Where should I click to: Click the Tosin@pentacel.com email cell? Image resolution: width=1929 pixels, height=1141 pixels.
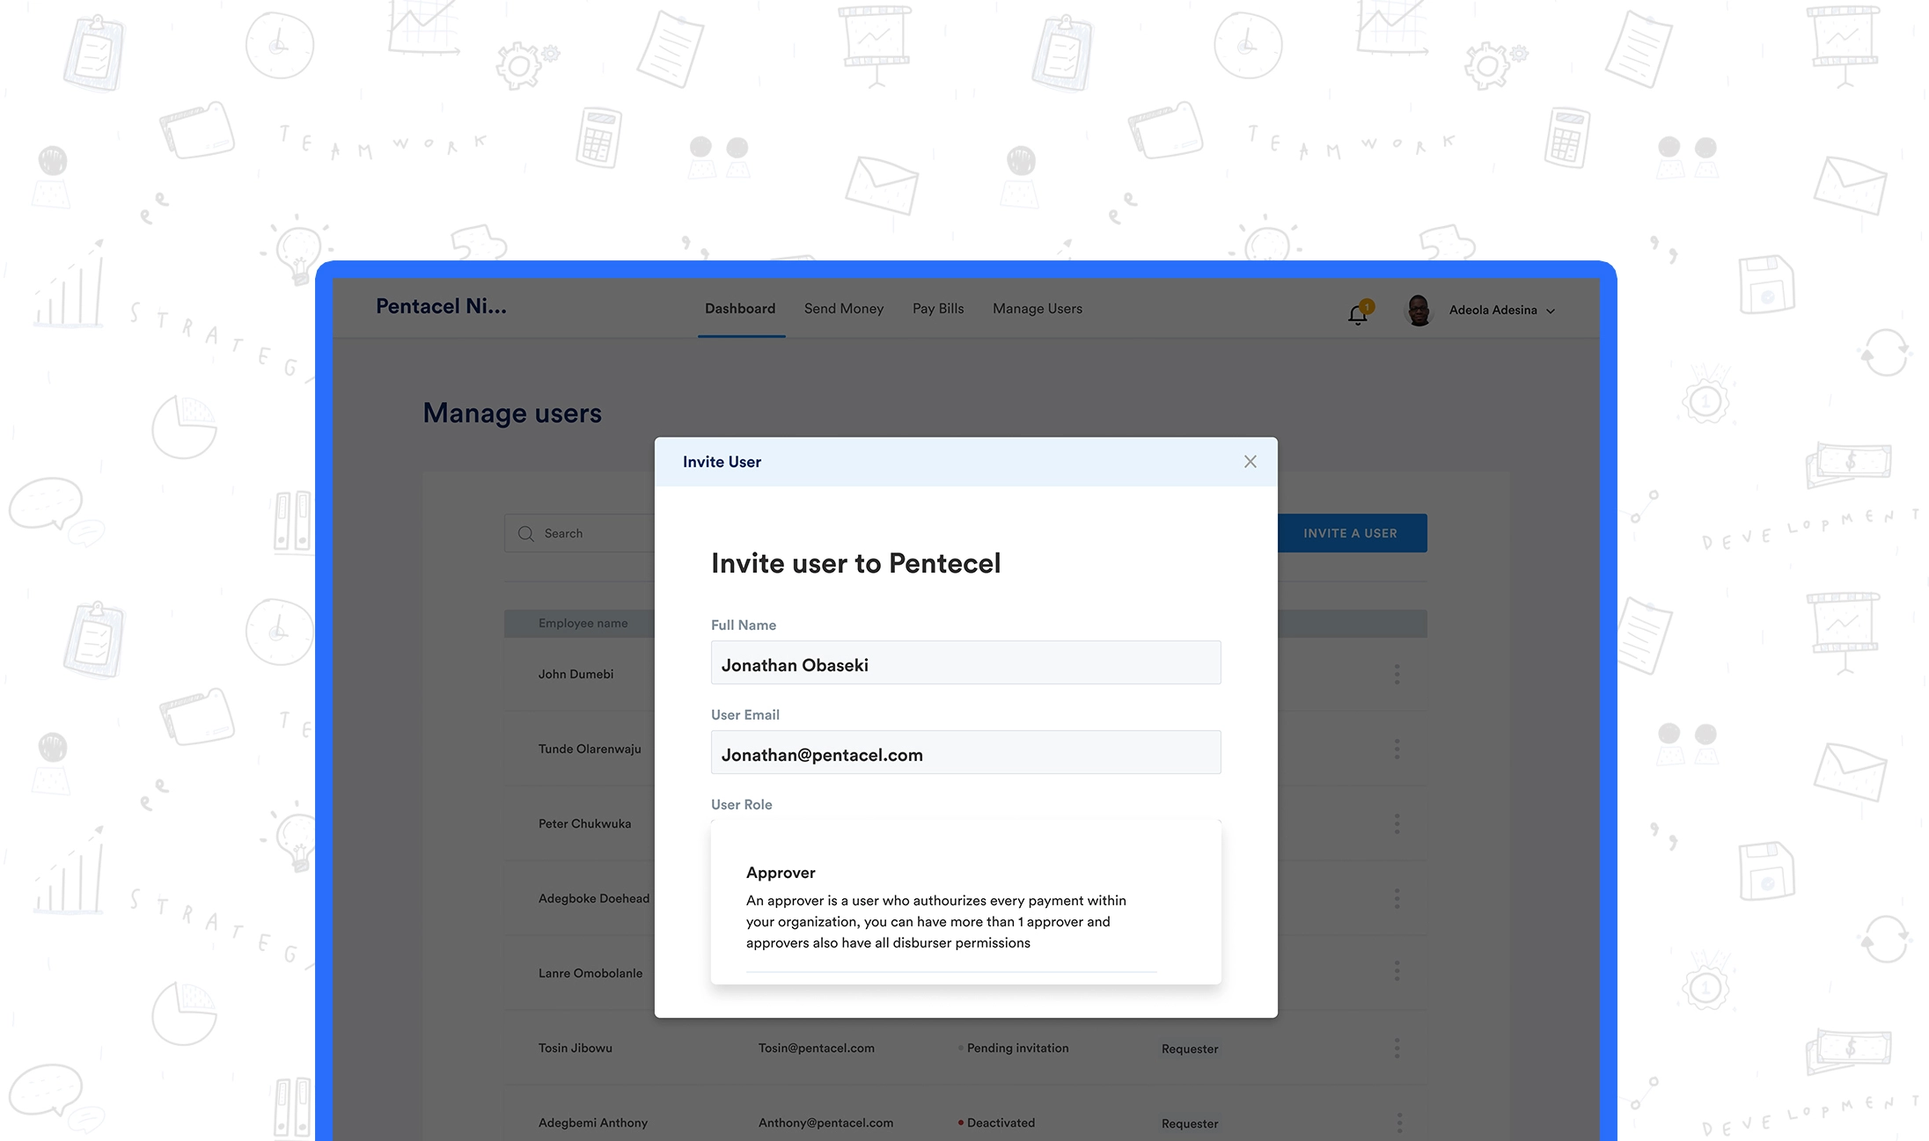pyautogui.click(x=816, y=1048)
